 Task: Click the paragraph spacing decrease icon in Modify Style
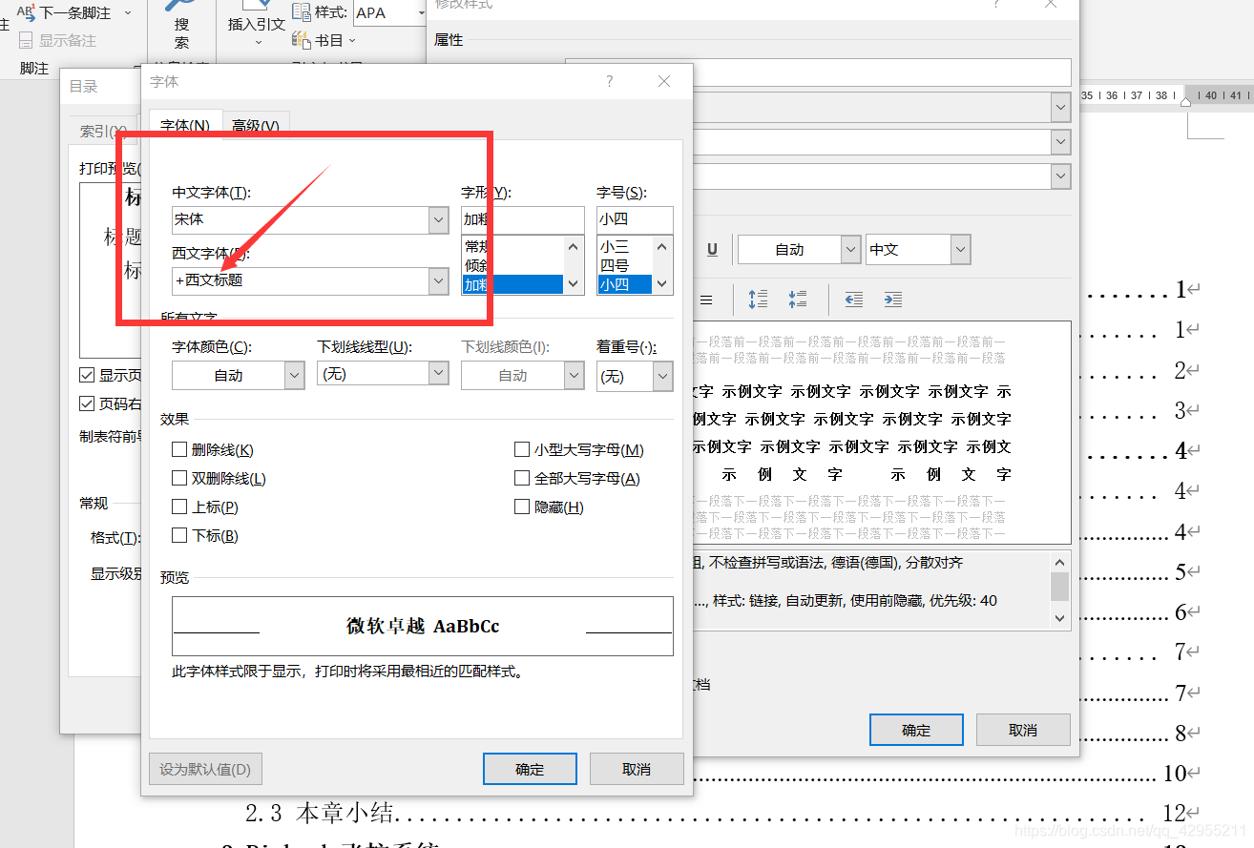coord(798,300)
